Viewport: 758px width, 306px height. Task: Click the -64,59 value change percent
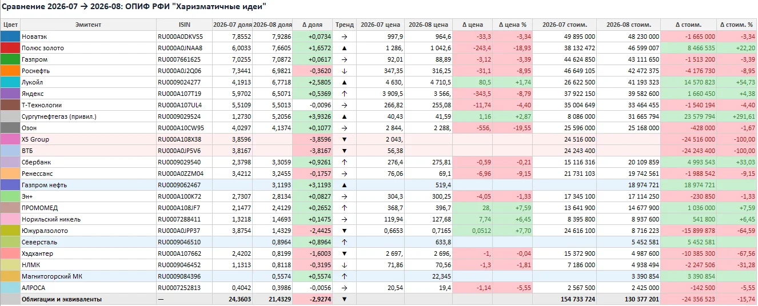point(737,231)
